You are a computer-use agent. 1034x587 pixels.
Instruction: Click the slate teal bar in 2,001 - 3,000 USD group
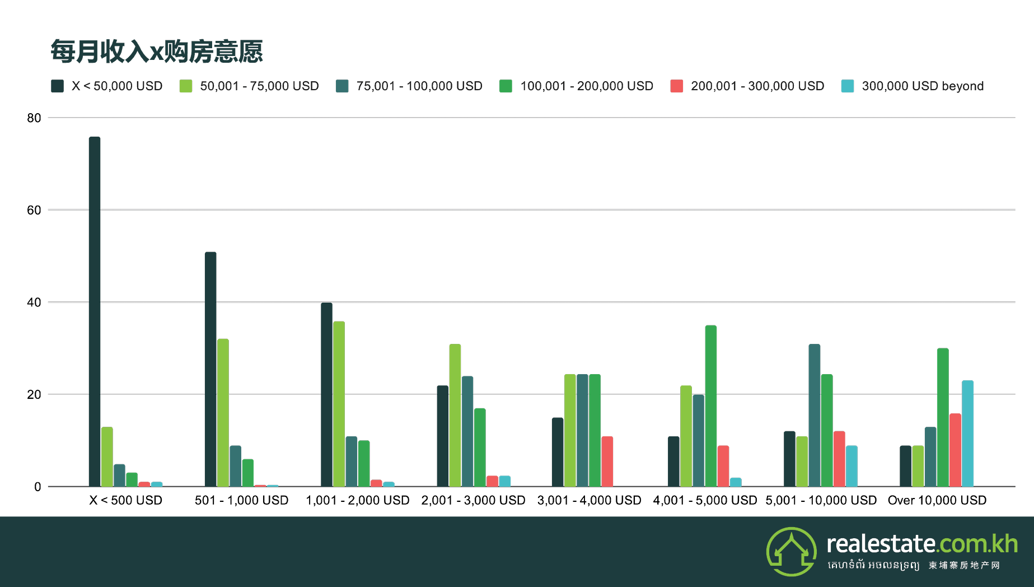point(467,431)
